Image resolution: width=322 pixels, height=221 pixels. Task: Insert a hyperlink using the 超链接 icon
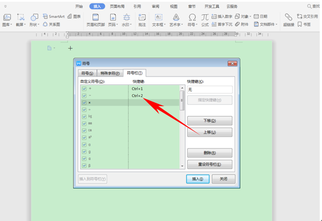pyautogui.click(x=288, y=20)
